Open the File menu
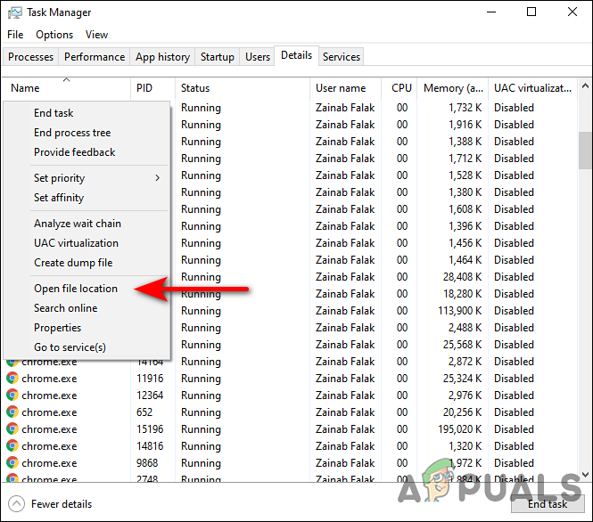Viewport: 593px width, 522px height. (15, 35)
